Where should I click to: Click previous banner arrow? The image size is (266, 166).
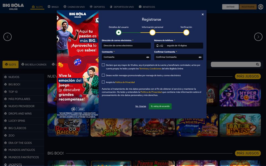click(7, 37)
